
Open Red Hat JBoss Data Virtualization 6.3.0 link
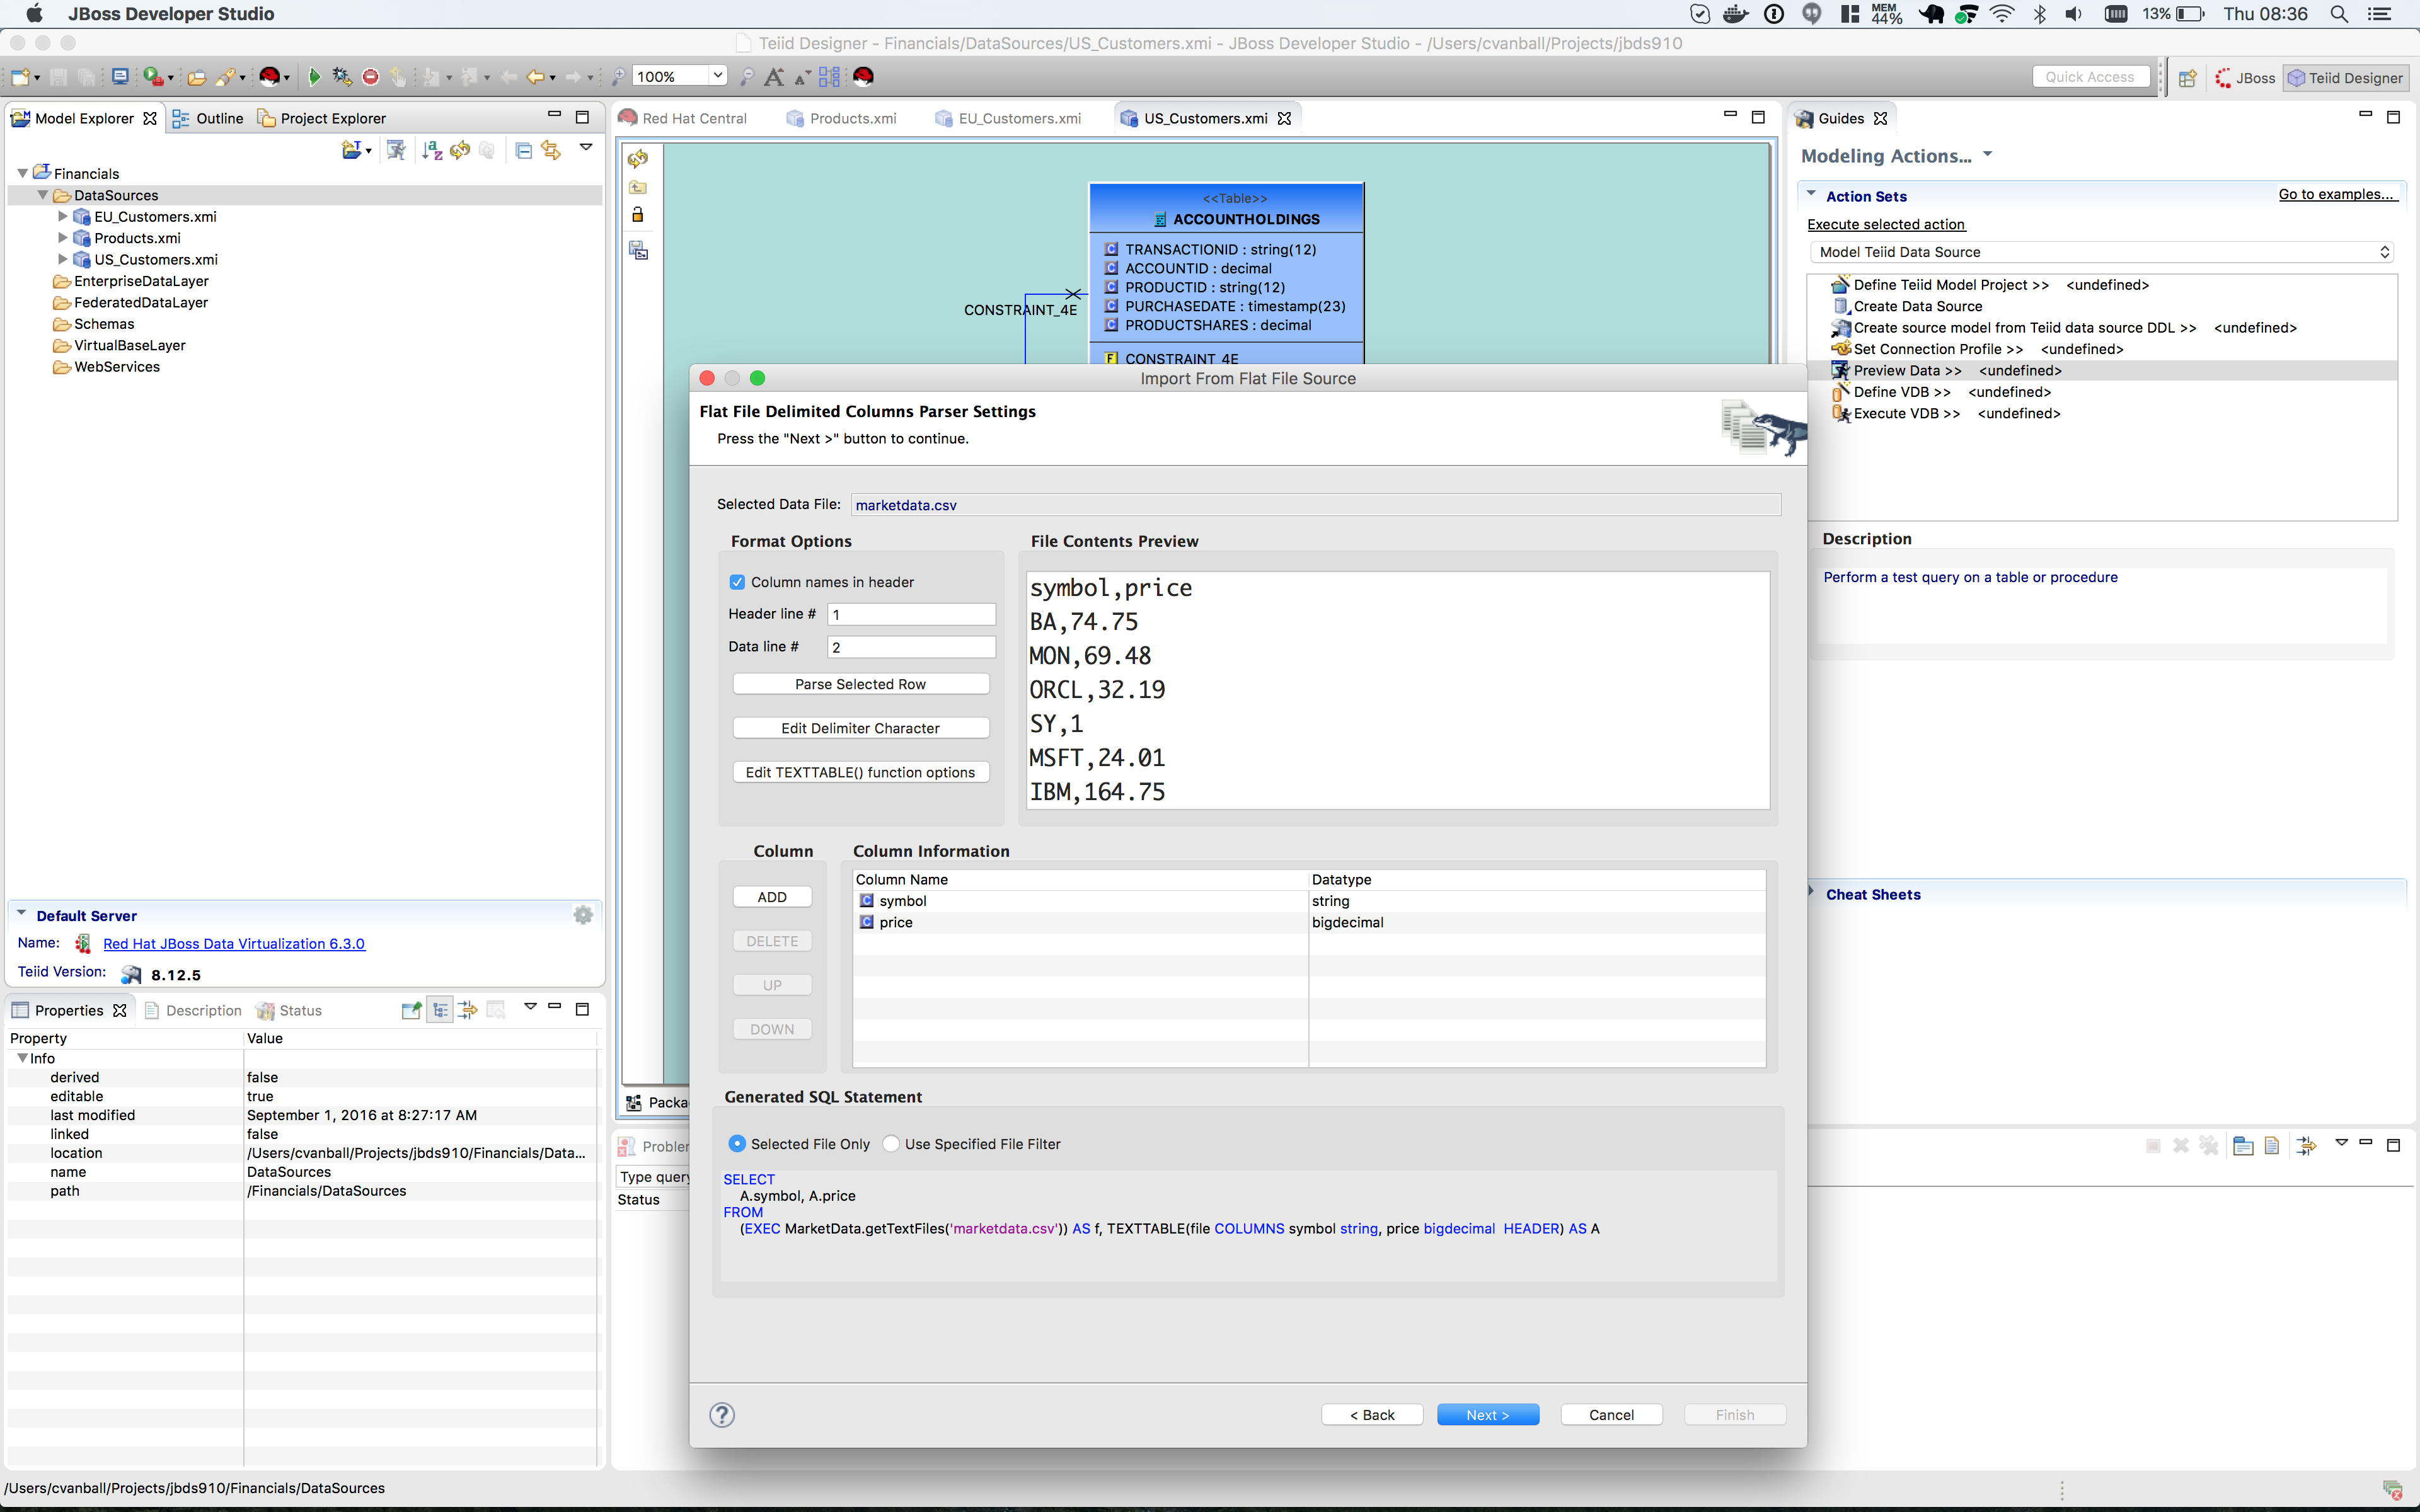click(x=234, y=944)
